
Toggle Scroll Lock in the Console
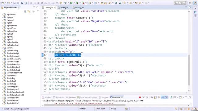[155, 97]
